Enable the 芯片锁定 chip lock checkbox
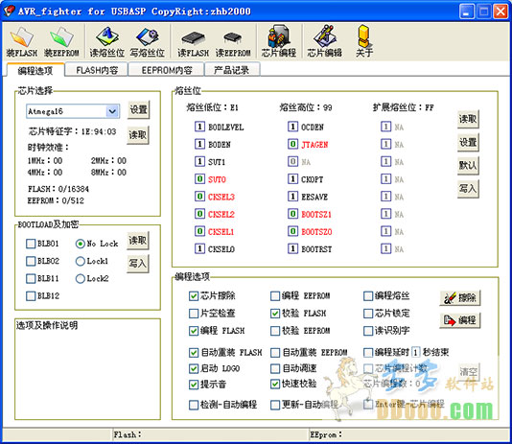Screen dimensions: 512x444 (368, 314)
